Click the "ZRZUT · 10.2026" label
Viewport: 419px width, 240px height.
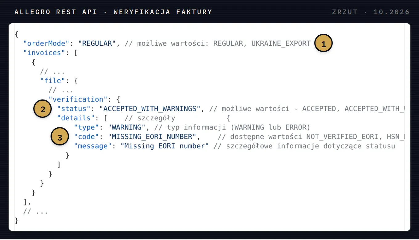pos(371,12)
